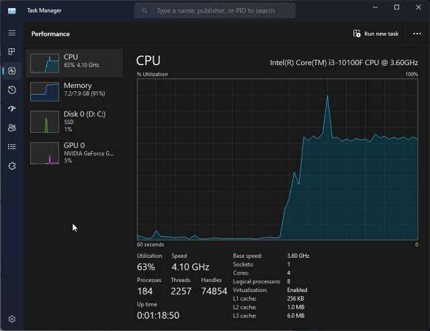Switch to the Users page icon
This screenshot has width=430, height=331.
point(11,128)
